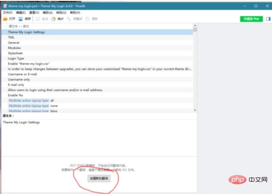The width and height of the screenshot is (272, 194).
Task: Click the Open (打开) folder toolbar icon
Action: (x=5, y=19)
